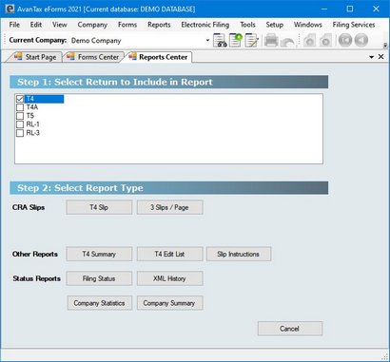The width and height of the screenshot is (390, 362).
Task: Switch to the Forms Center tab
Action: tap(93, 57)
